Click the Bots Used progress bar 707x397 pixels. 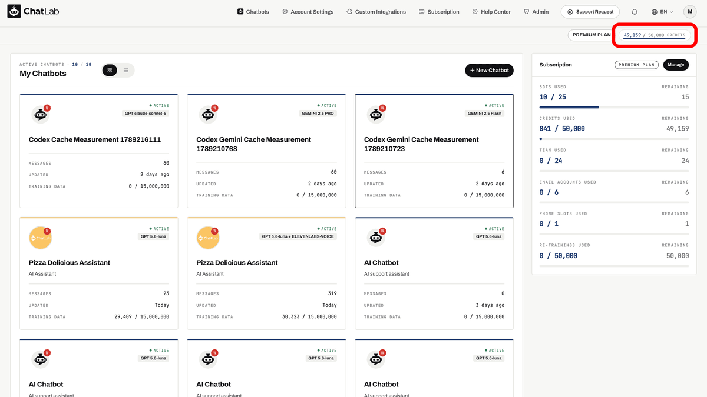point(614,108)
